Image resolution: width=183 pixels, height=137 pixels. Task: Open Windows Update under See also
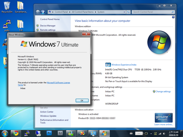click(48, 116)
